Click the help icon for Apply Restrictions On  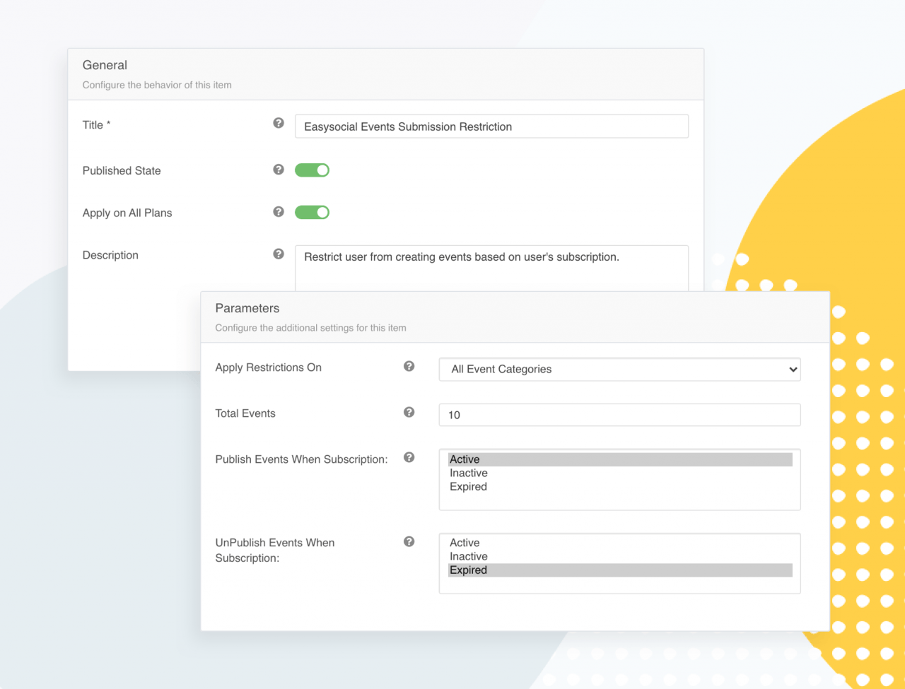pyautogui.click(x=409, y=366)
